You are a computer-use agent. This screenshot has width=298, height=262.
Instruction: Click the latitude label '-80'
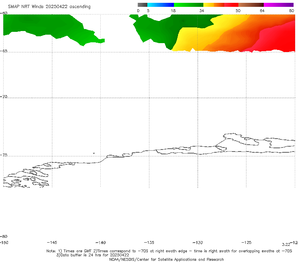(4, 237)
